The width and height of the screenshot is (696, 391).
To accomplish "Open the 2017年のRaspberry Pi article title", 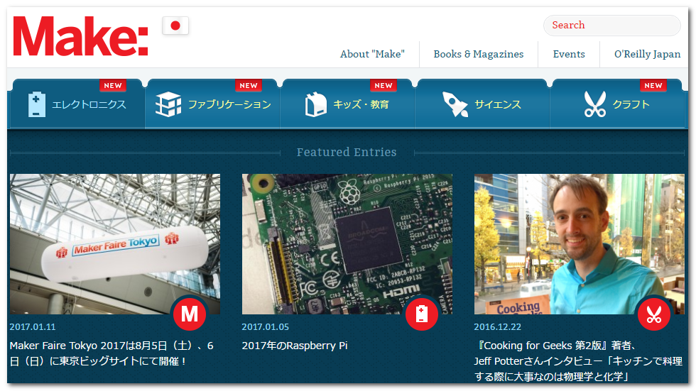I will pyautogui.click(x=295, y=346).
